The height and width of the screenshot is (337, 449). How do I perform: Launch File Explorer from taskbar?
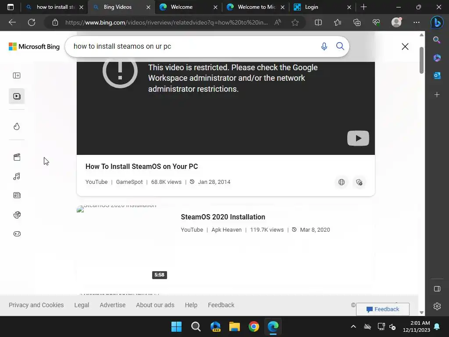[x=235, y=326]
